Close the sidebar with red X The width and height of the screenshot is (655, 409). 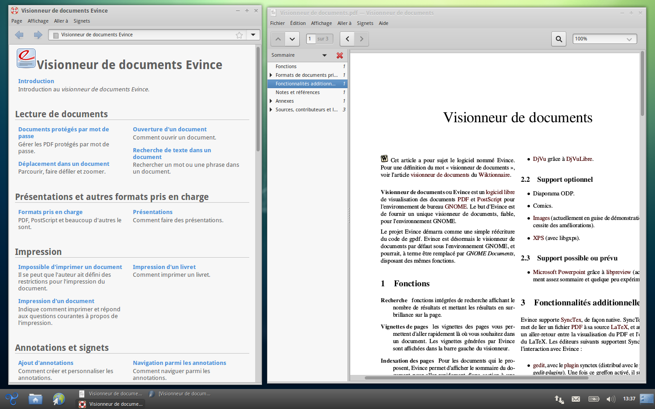[340, 55]
